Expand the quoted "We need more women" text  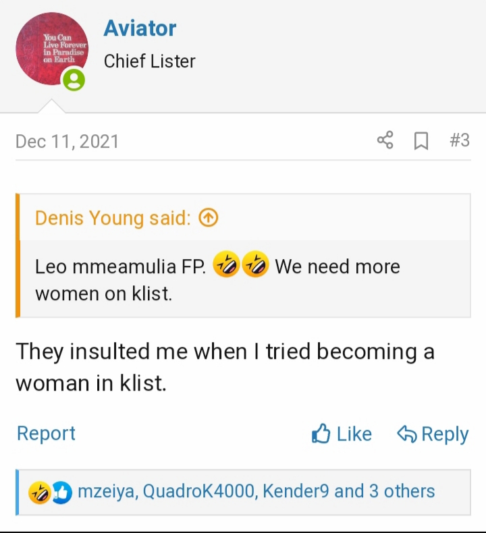click(216, 280)
